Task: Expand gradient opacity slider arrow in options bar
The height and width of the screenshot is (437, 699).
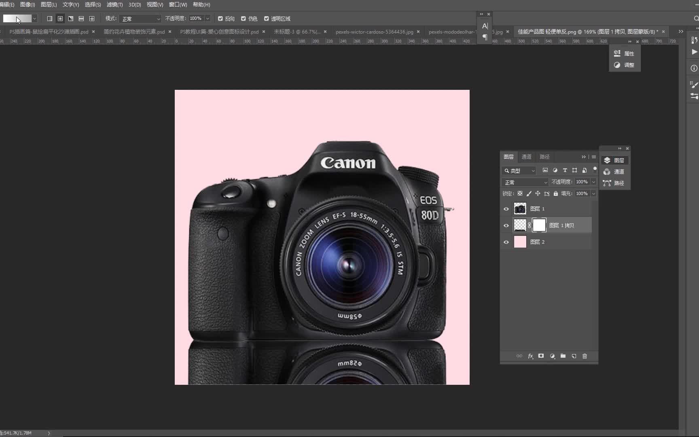Action: click(208, 19)
